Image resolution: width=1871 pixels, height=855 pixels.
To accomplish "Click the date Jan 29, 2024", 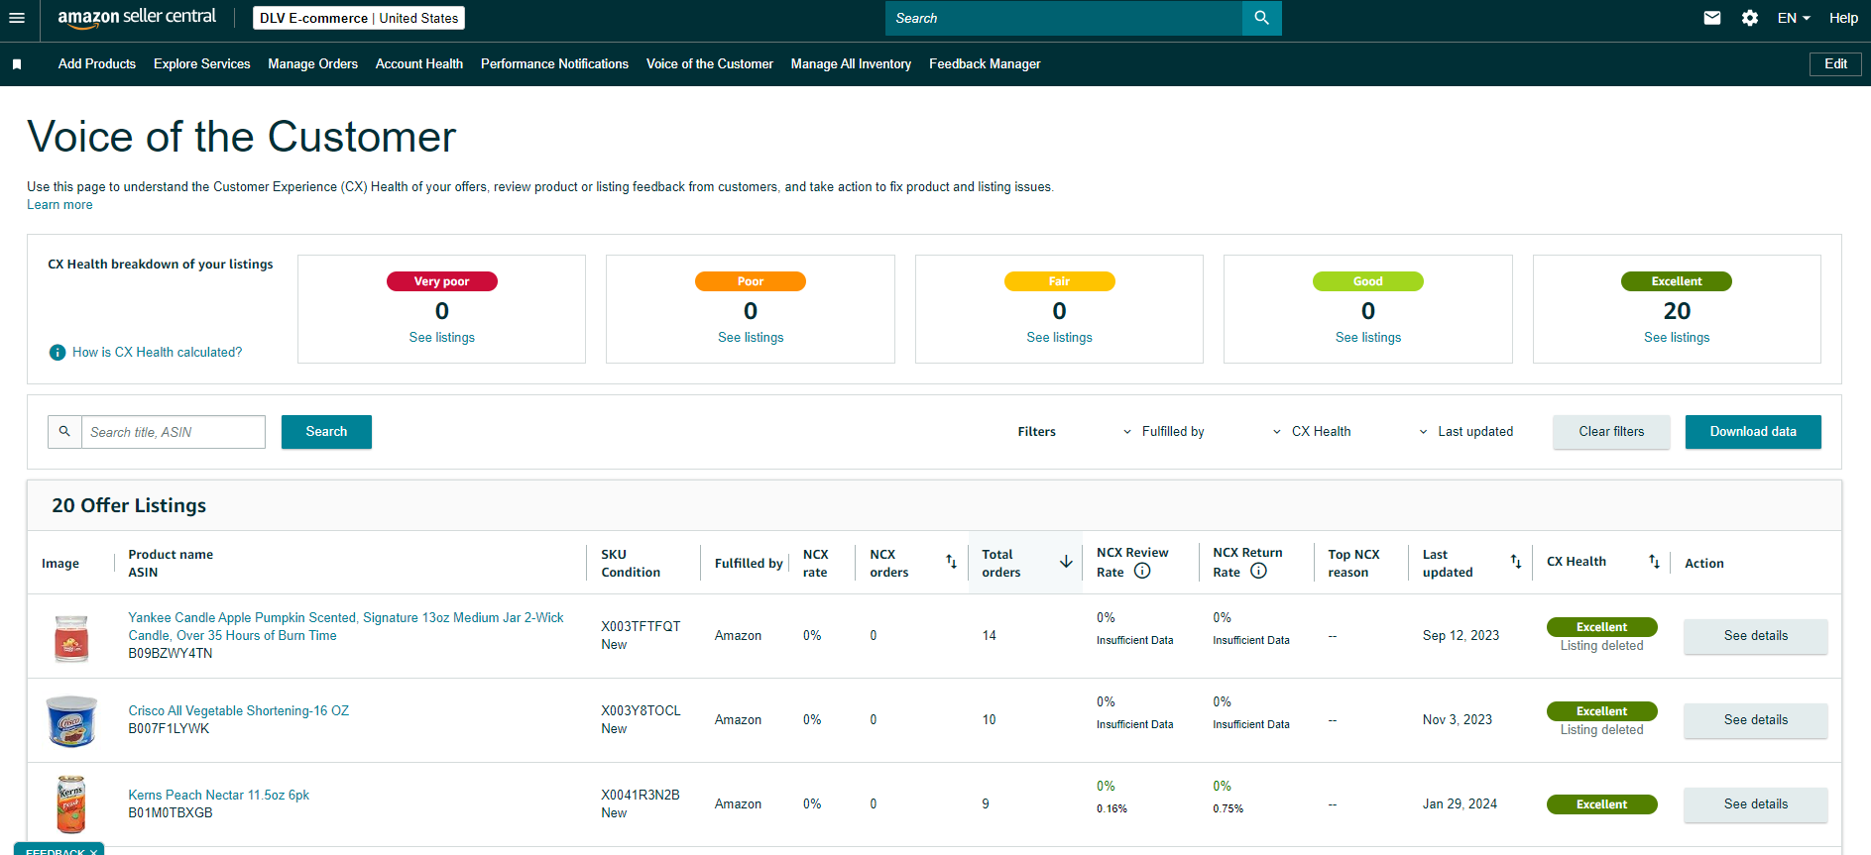I will point(1460,804).
